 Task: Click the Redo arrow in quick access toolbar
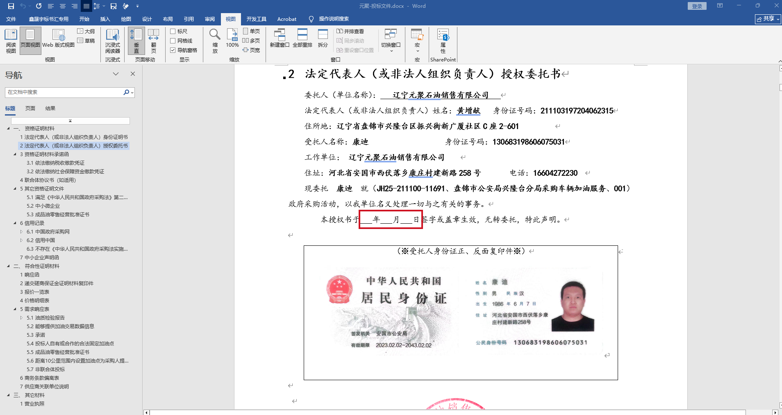click(x=39, y=6)
